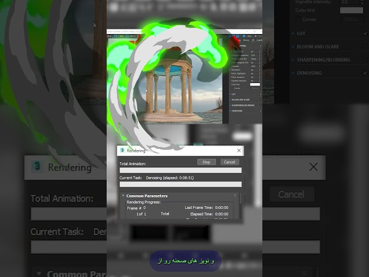Click large X close icon in enlarged background

[x=314, y=167]
